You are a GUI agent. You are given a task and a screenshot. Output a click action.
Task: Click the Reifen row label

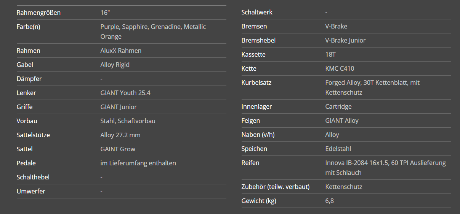250,163
